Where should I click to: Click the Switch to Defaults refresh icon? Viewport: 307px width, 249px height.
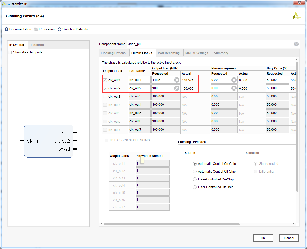(x=60, y=29)
